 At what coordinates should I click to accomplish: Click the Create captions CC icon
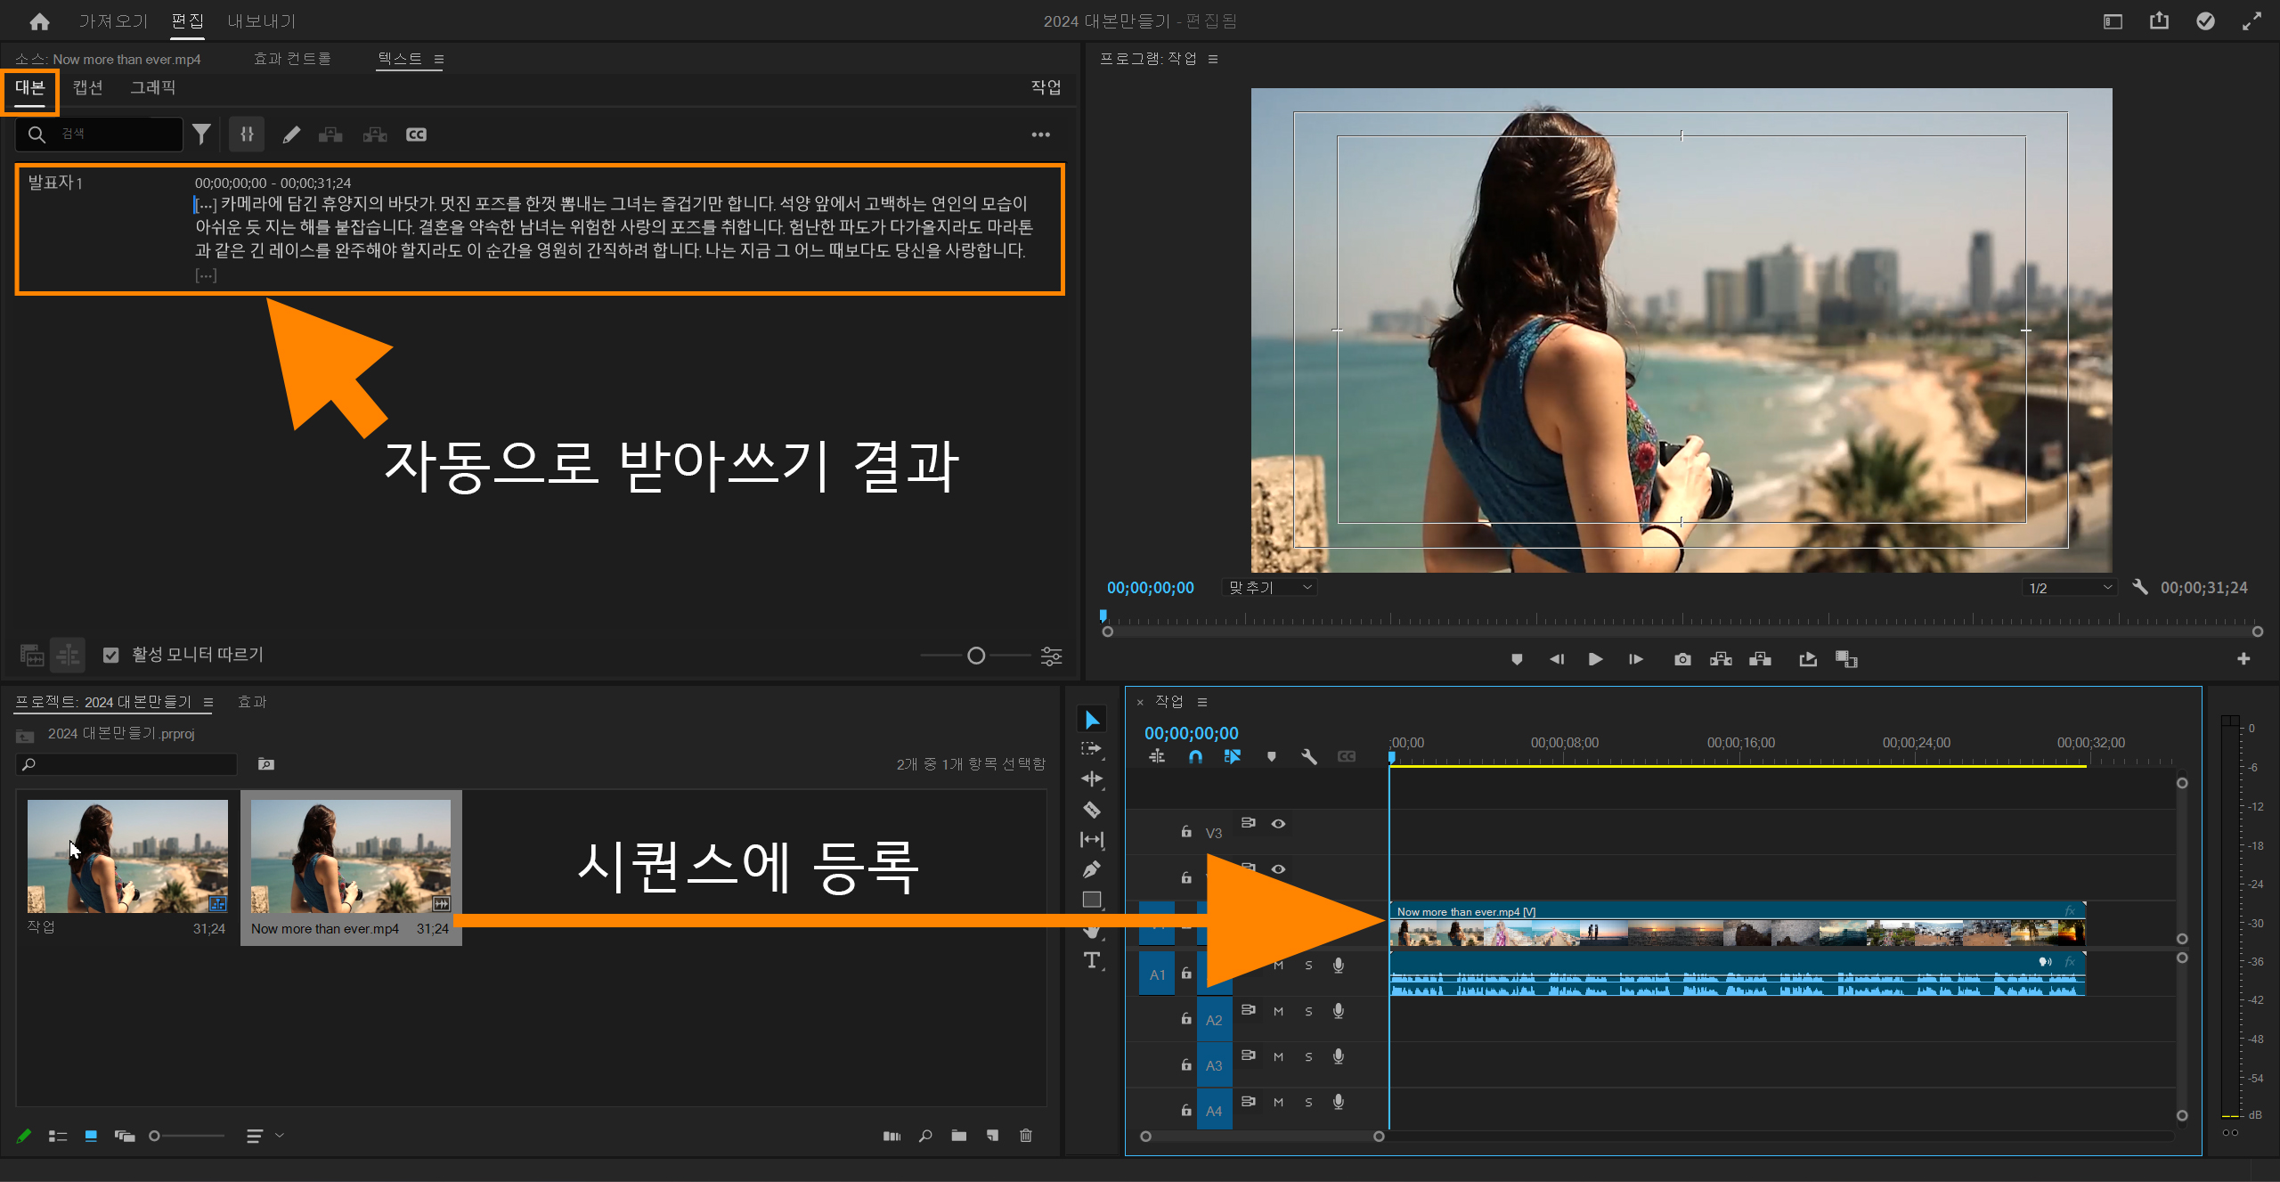click(416, 135)
